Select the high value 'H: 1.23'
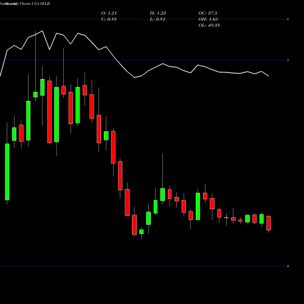 tap(158, 13)
